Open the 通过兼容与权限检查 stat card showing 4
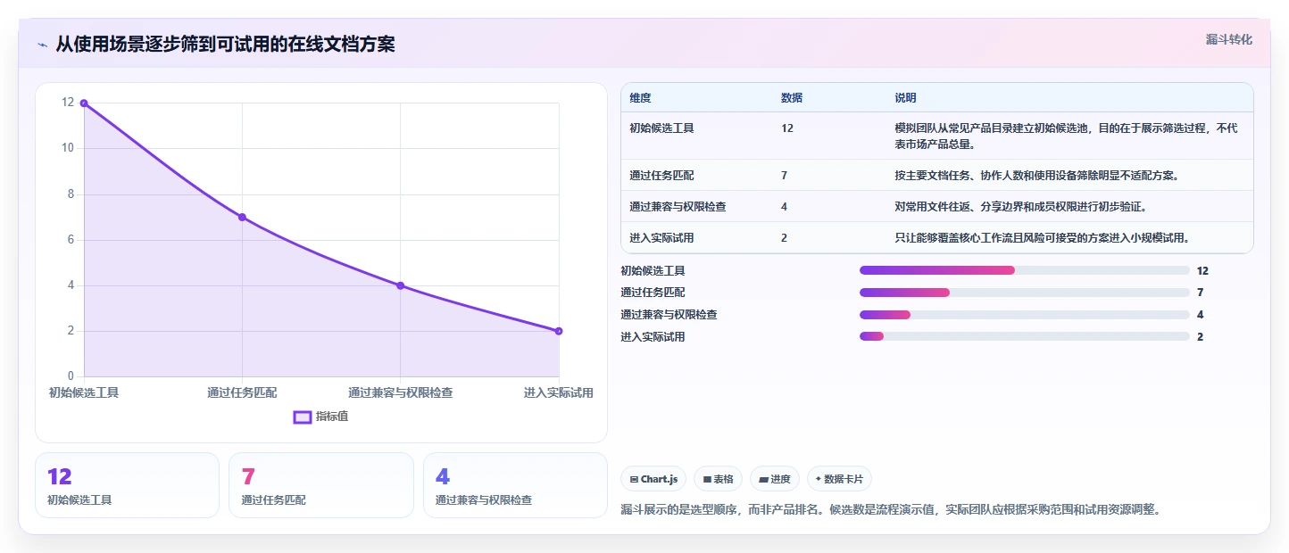This screenshot has height=553, width=1289. coord(515,485)
